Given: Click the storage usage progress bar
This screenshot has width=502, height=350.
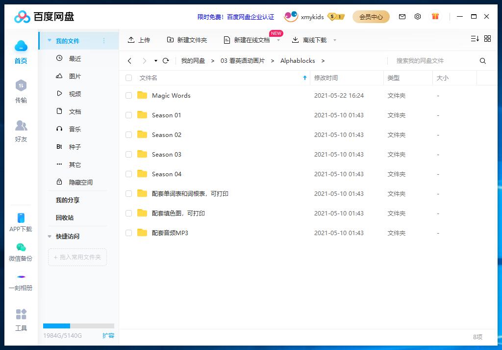Looking at the screenshot, I should (78, 326).
